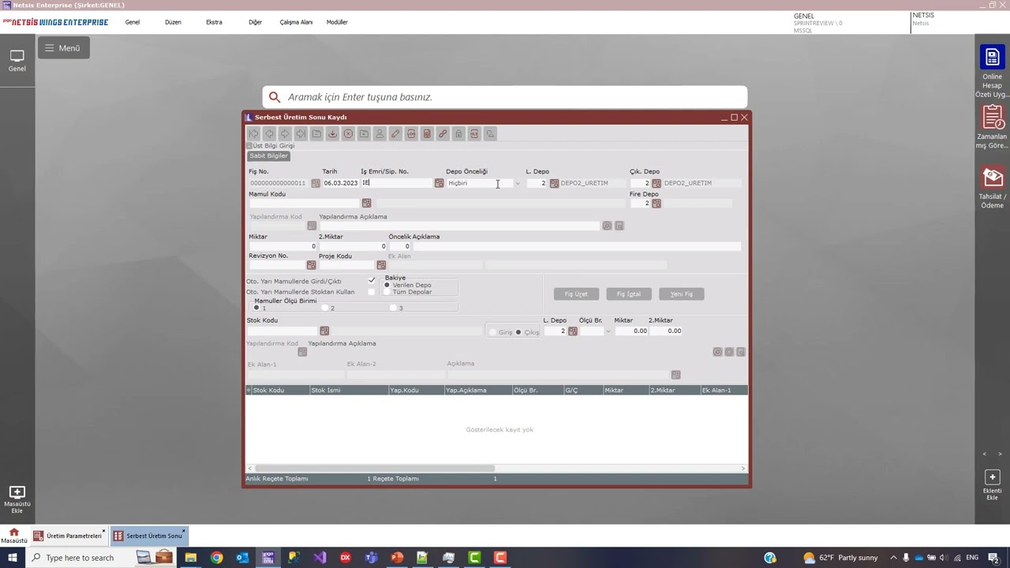Collapse the Üst Bilgi Girişi section
This screenshot has height=568, width=1010.
[249, 146]
